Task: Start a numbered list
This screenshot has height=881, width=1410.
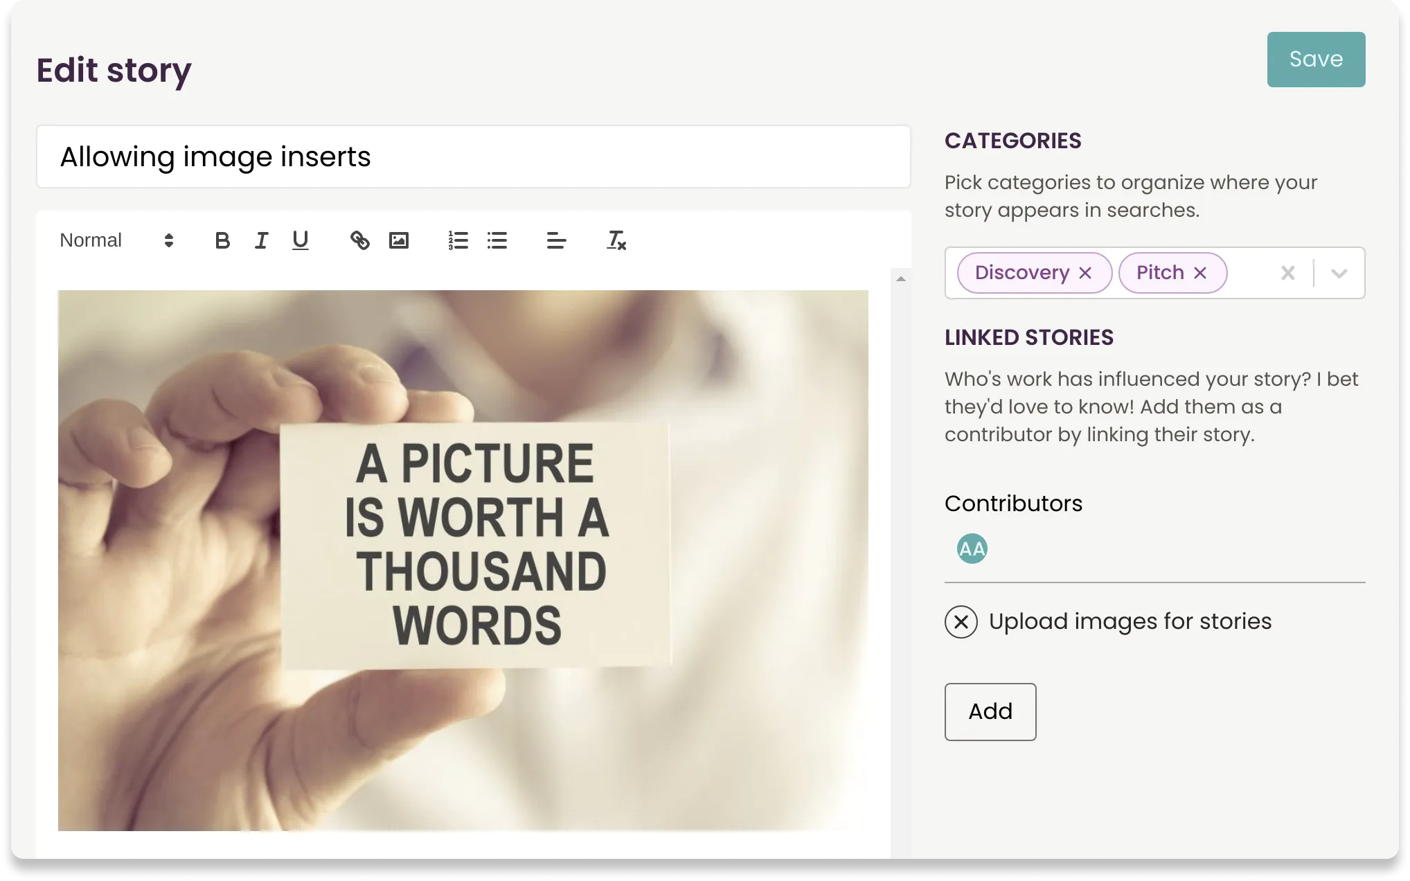Action: pos(458,240)
